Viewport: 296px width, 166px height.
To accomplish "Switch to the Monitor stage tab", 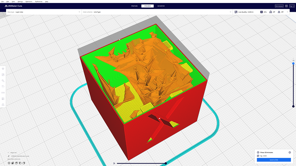I will [161, 6].
